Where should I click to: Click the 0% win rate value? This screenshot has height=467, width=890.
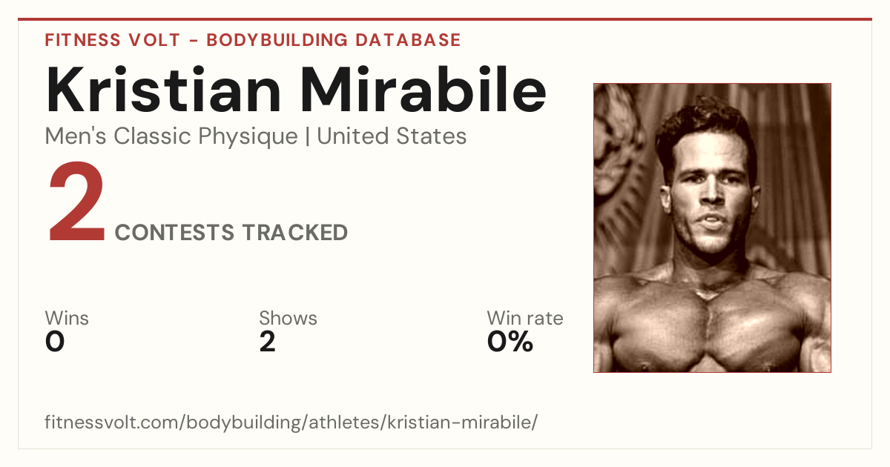click(x=510, y=342)
